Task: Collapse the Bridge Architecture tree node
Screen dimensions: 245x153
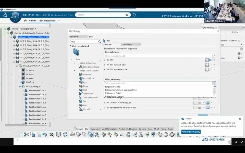Action: 74,63
